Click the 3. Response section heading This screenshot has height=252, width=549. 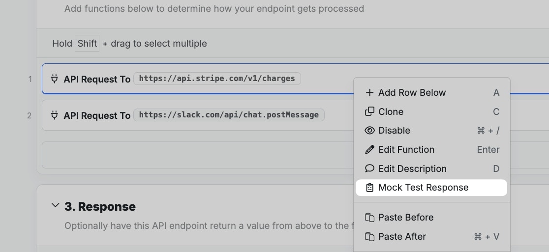[x=100, y=206]
